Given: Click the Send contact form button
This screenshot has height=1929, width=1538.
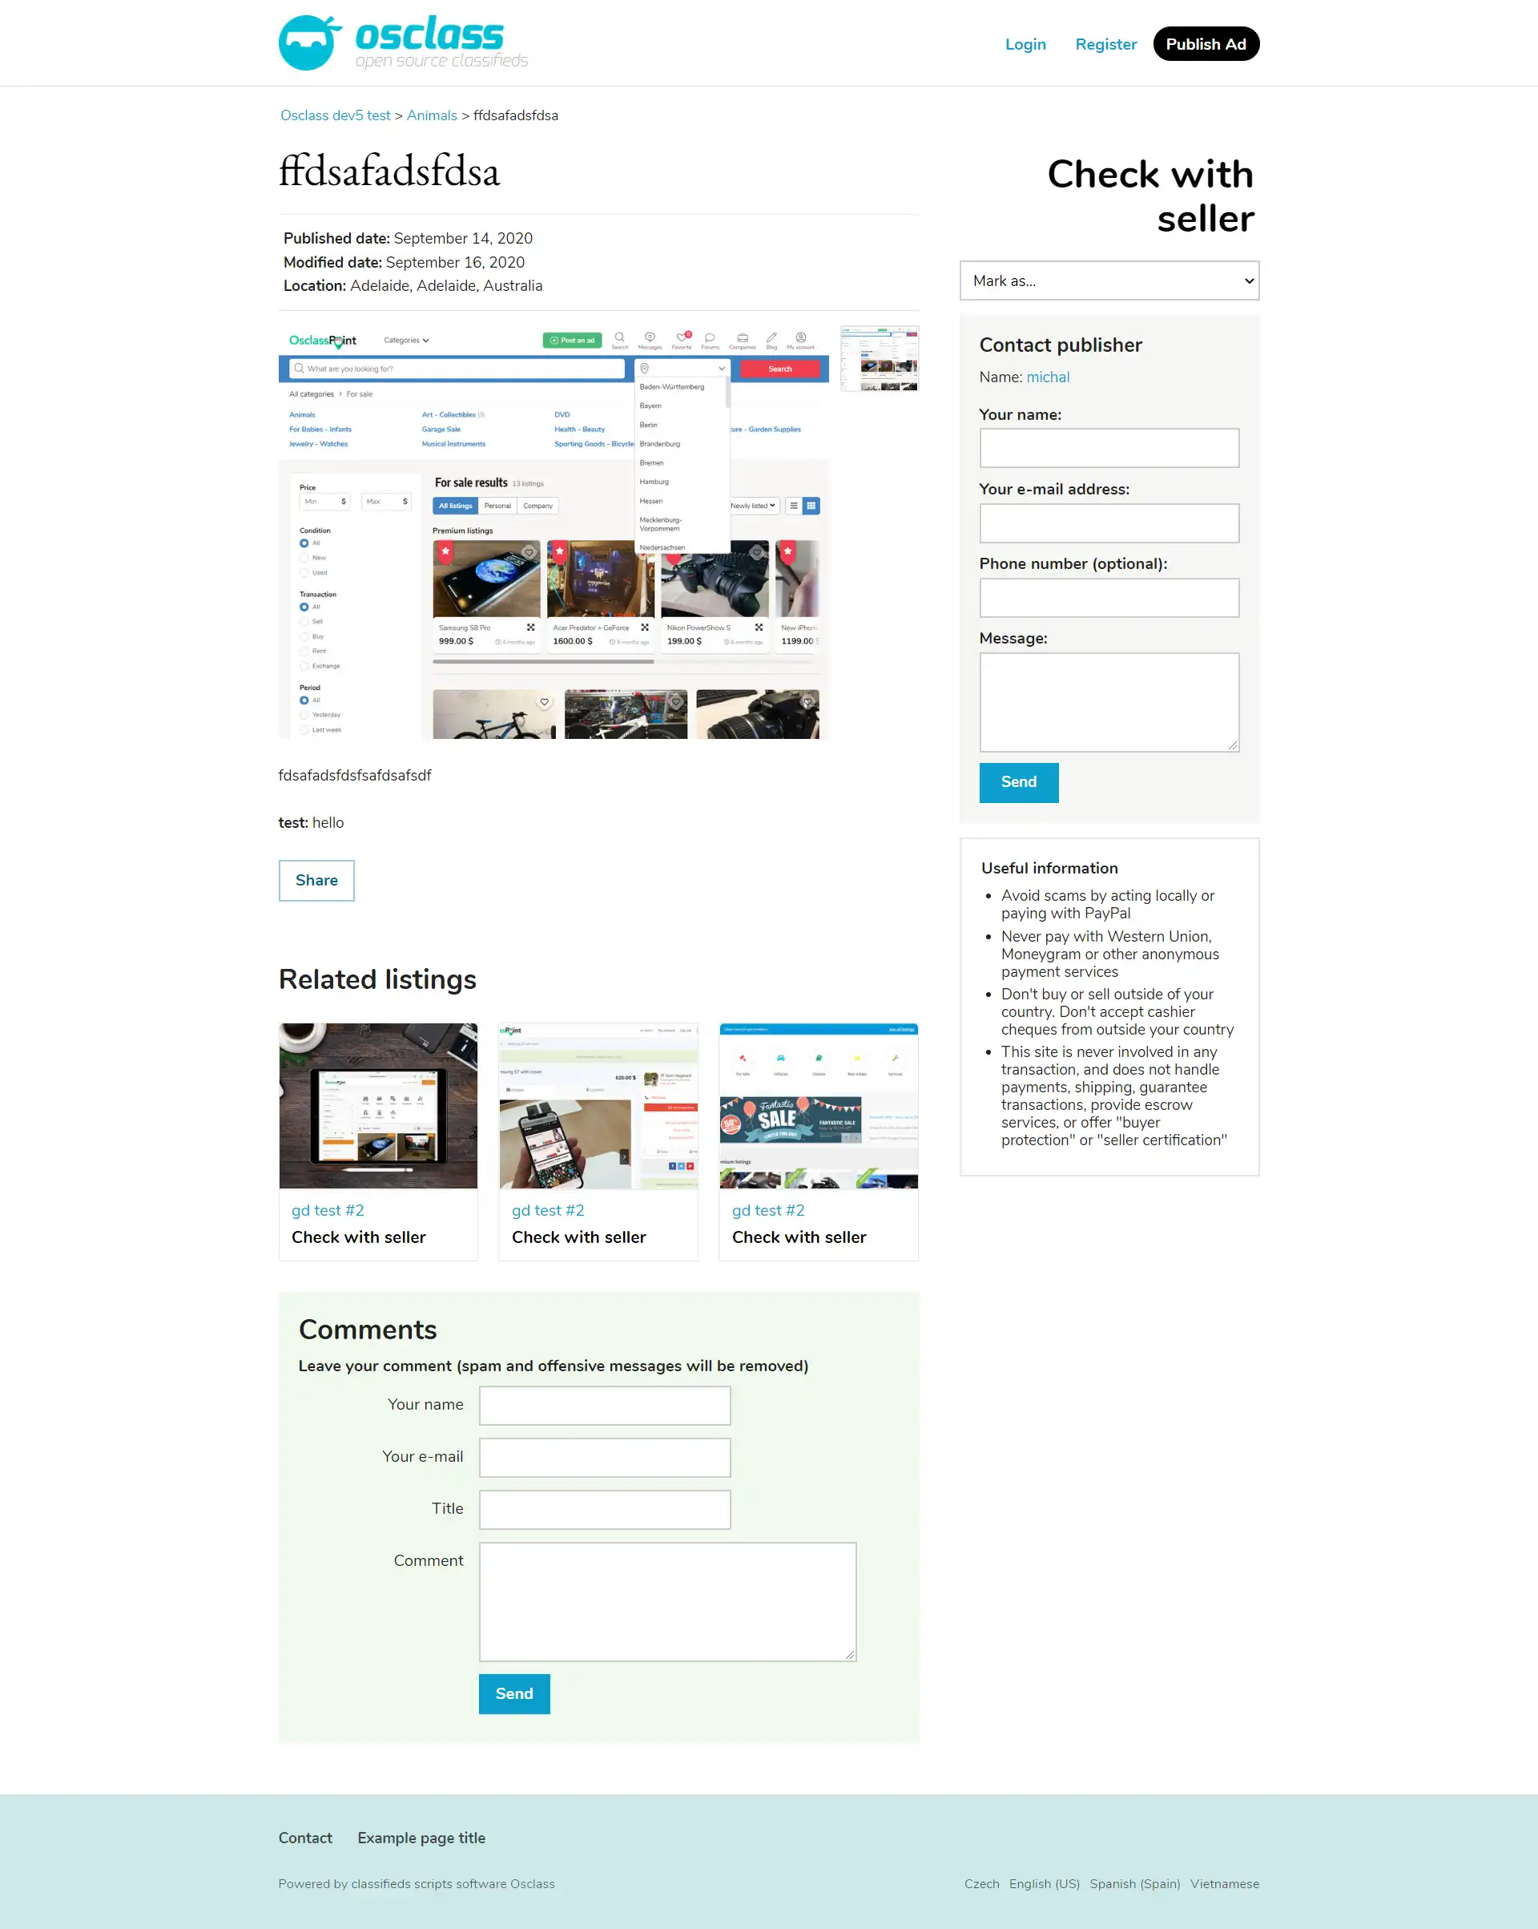Looking at the screenshot, I should pyautogui.click(x=1019, y=781).
